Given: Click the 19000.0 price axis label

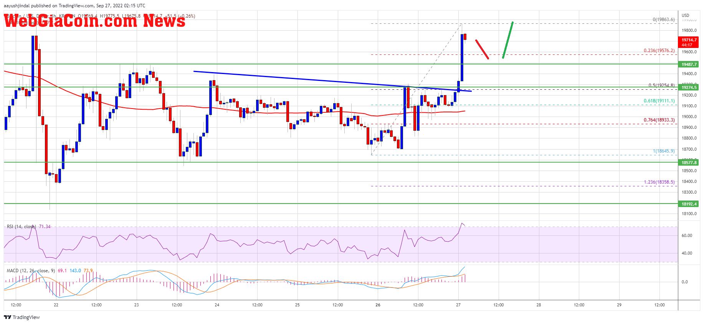Looking at the screenshot, I should pos(689,117).
